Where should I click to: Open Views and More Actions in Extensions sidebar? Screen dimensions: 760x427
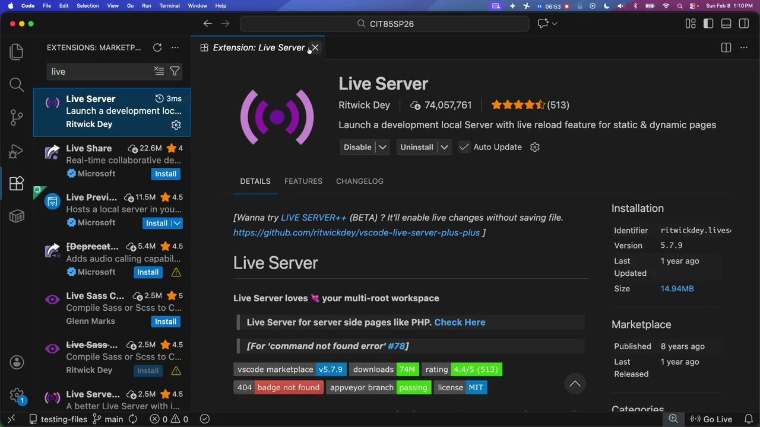175,47
